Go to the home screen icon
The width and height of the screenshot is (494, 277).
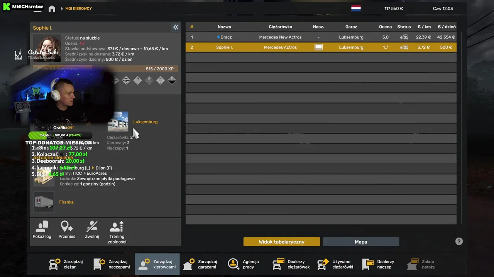click(52, 8)
